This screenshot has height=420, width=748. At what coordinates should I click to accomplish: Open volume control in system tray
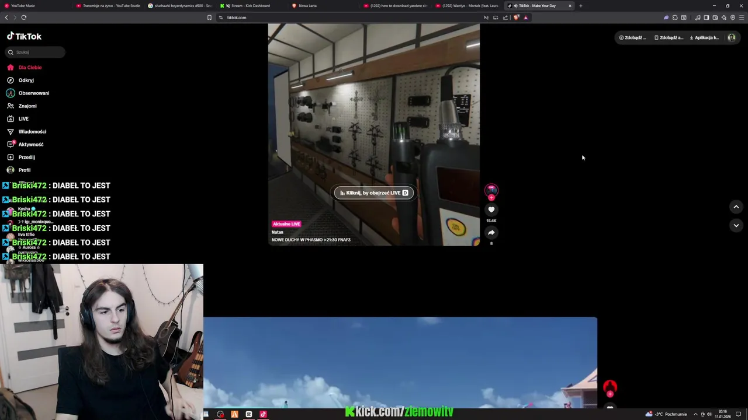[x=709, y=414]
